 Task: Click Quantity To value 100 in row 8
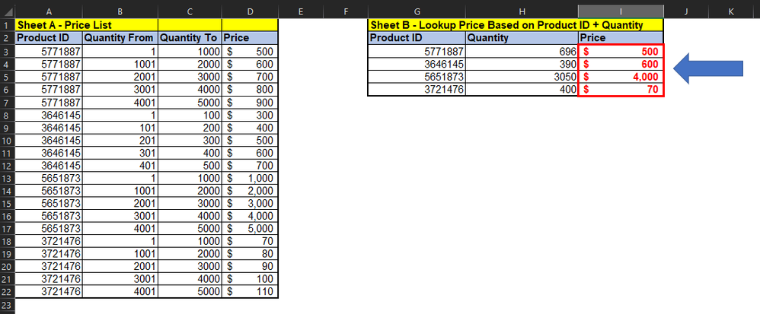(x=190, y=115)
